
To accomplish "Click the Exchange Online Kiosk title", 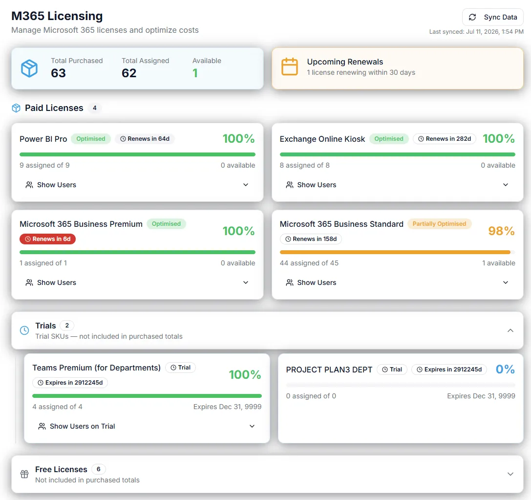I will [322, 139].
